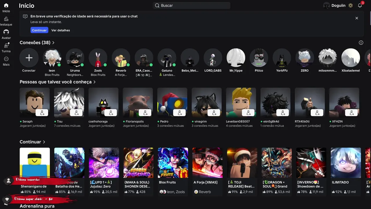The width and height of the screenshot is (371, 209).
Task: Add XFHZIN as a connection
Action: (352, 113)
